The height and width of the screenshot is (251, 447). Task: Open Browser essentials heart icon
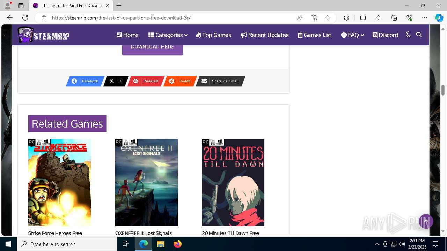pyautogui.click(x=409, y=18)
